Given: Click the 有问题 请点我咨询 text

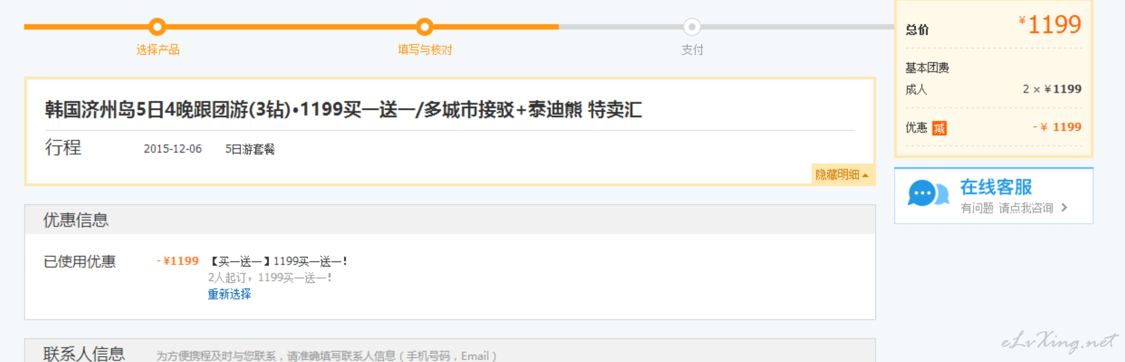Looking at the screenshot, I should pos(1007,208).
